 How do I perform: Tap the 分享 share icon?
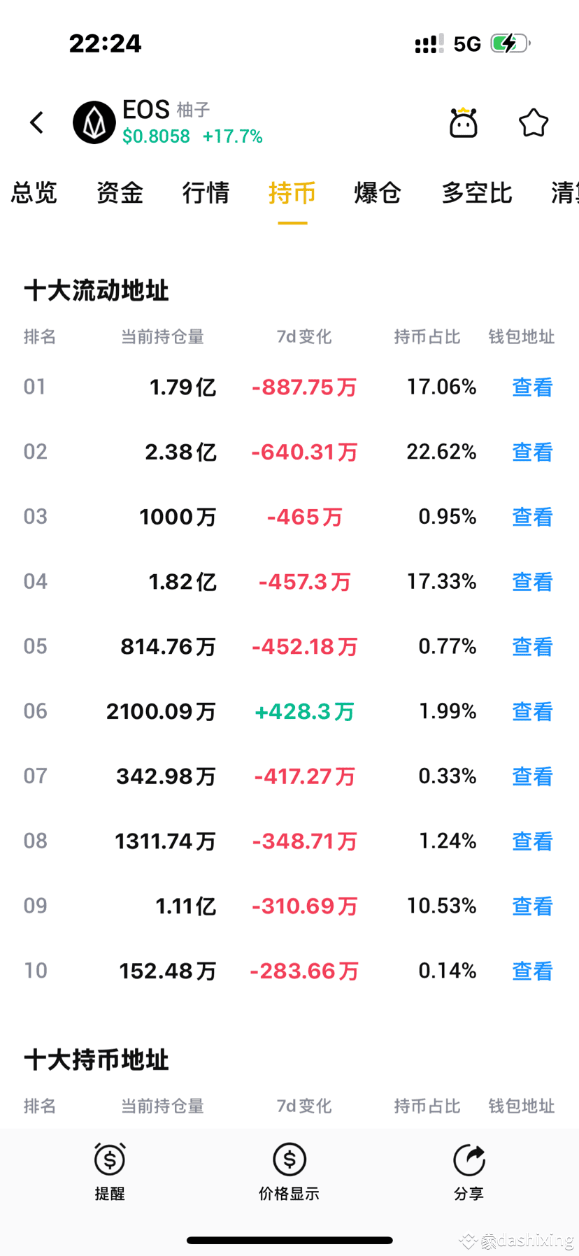coord(469,1159)
